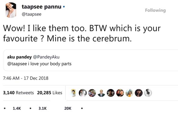Click the 20K like count
The image size is (178, 116).
[68, 108]
